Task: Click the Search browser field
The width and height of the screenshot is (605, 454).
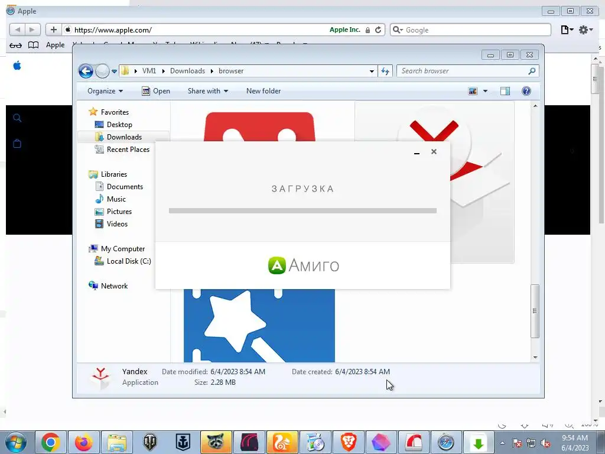Action: click(x=467, y=71)
